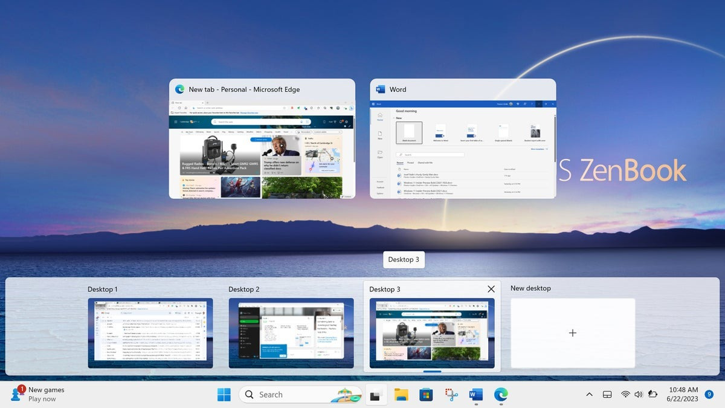Image resolution: width=725 pixels, height=408 pixels.
Task: Click the volume speaker tray icon
Action: pos(639,395)
